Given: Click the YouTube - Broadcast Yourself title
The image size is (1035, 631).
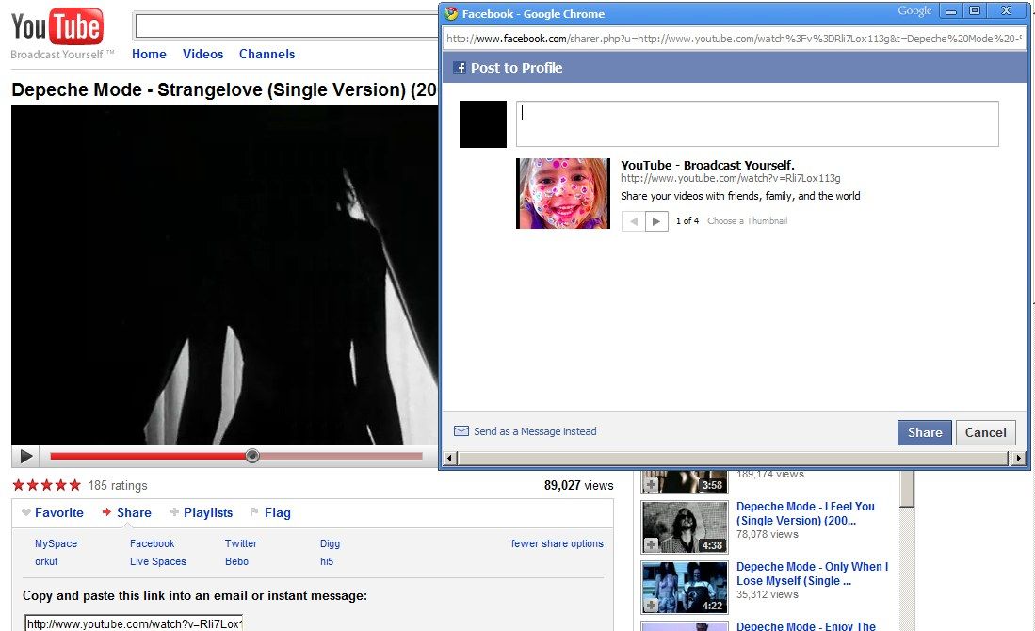Looking at the screenshot, I should click(707, 165).
